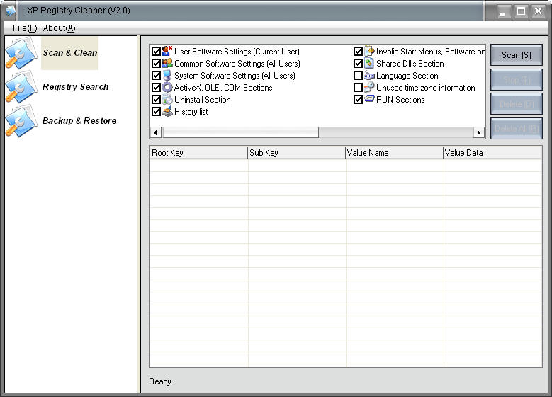This screenshot has width=552, height=397.
Task: Uncheck the Uninstall Section checkbox
Action: click(157, 100)
